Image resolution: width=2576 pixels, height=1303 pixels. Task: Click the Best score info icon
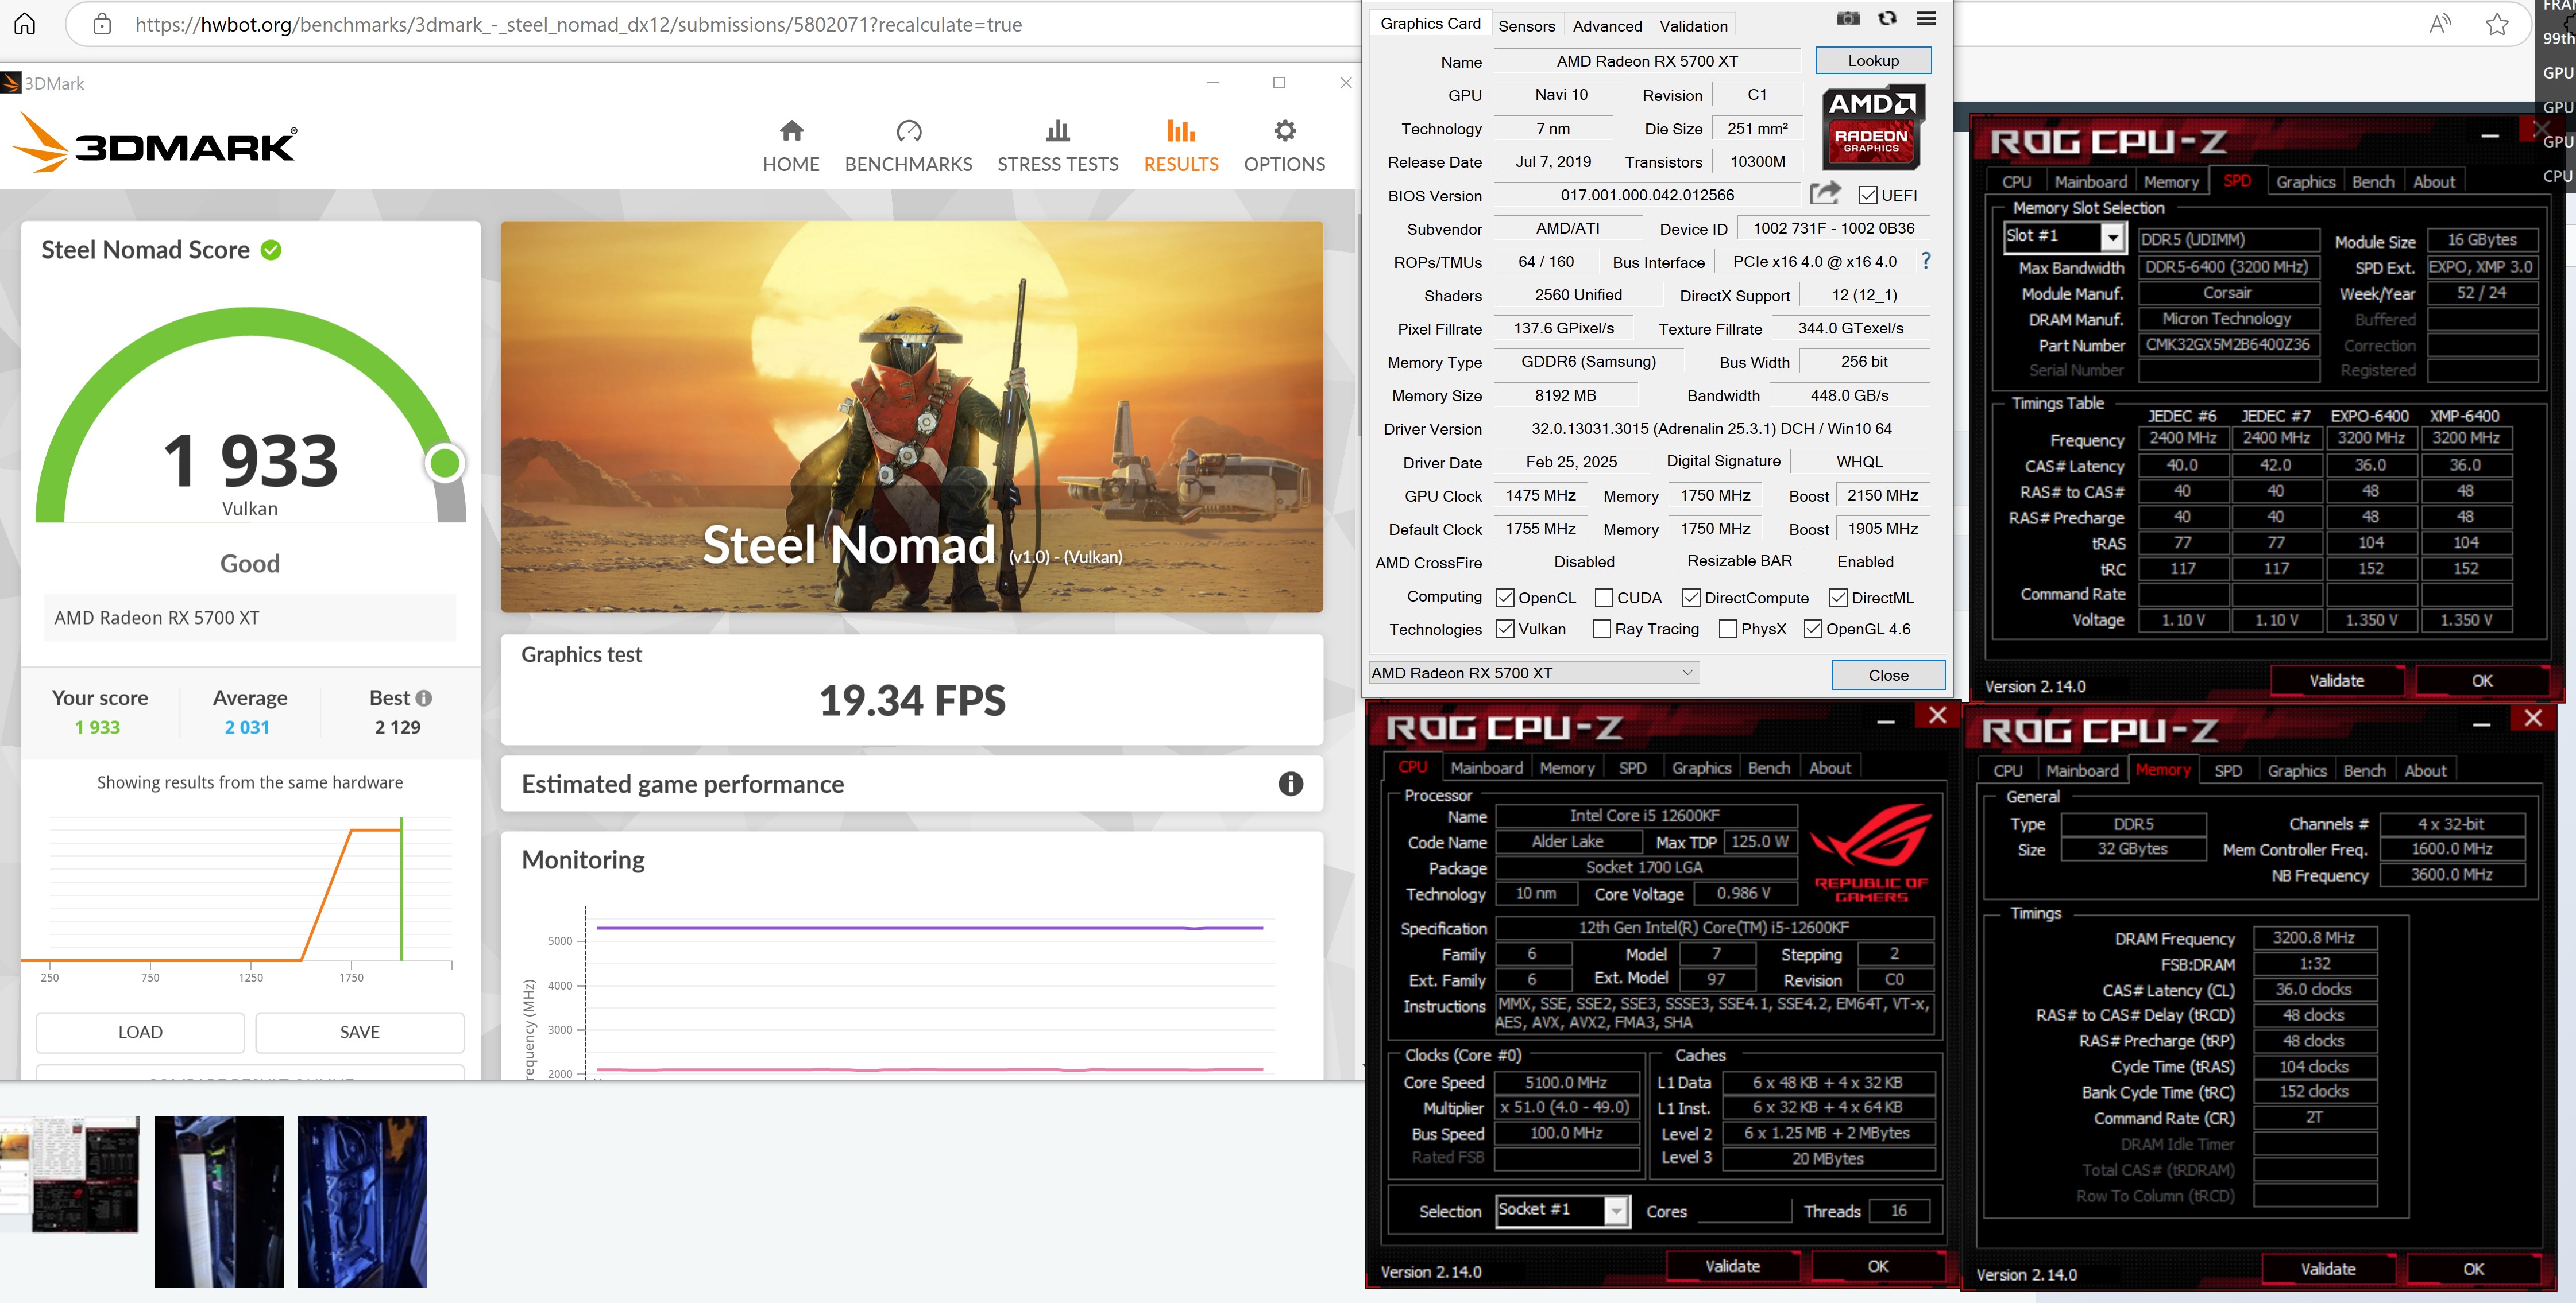pyautogui.click(x=424, y=697)
